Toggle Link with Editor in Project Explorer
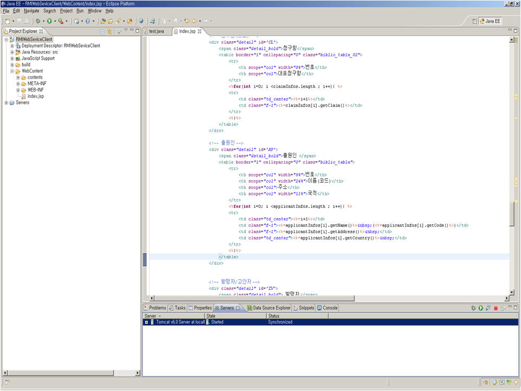The image size is (521, 391). point(109,31)
